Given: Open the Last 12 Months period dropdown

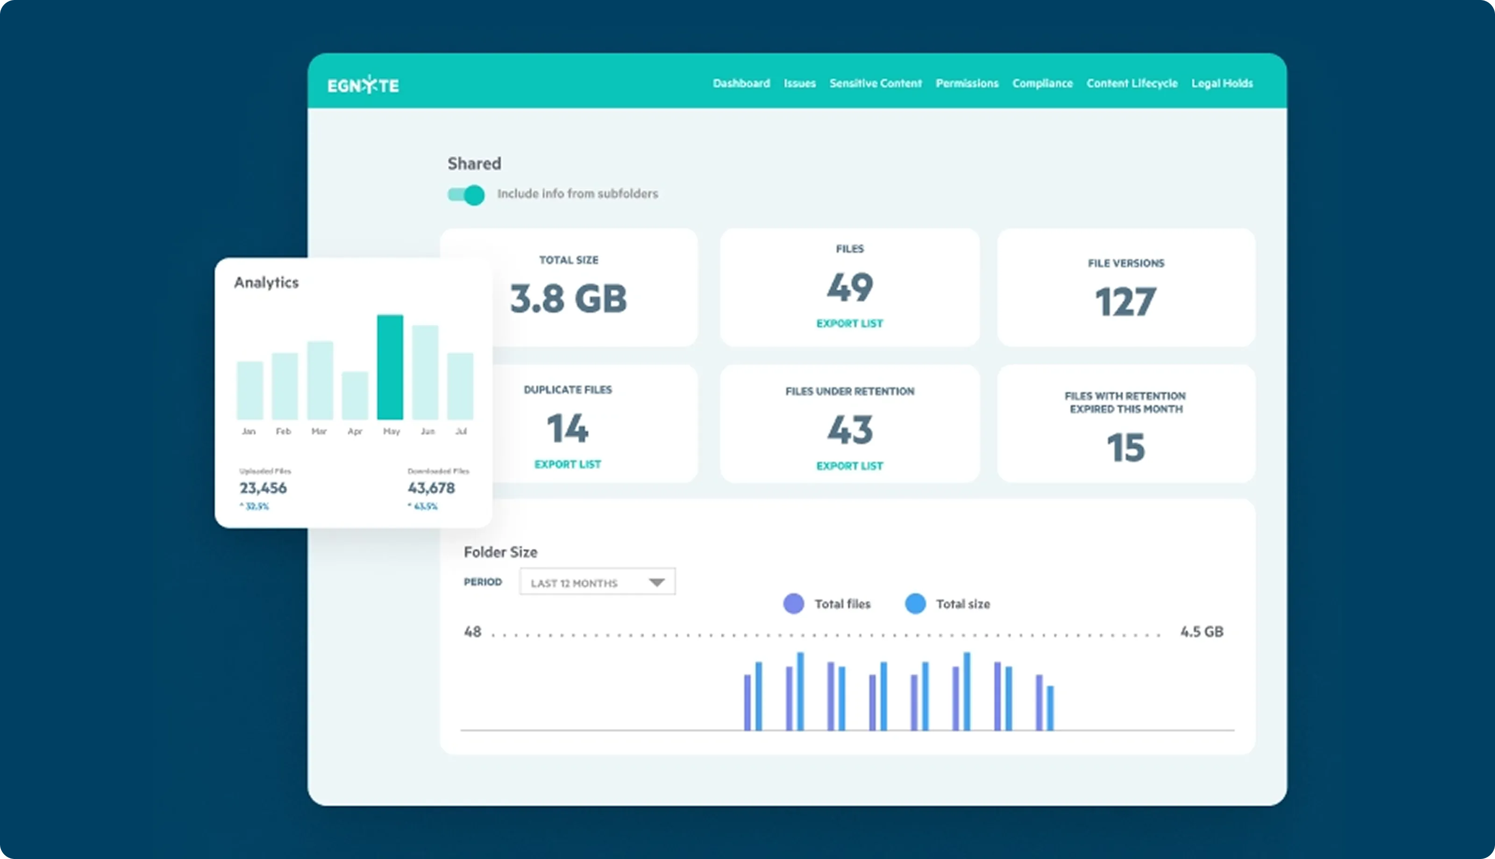Looking at the screenshot, I should (597, 582).
